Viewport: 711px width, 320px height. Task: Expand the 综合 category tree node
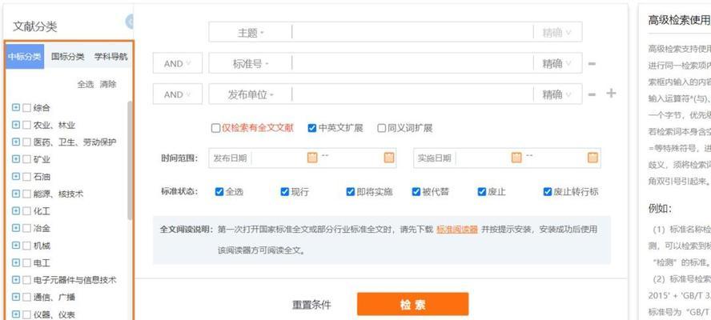coord(16,108)
